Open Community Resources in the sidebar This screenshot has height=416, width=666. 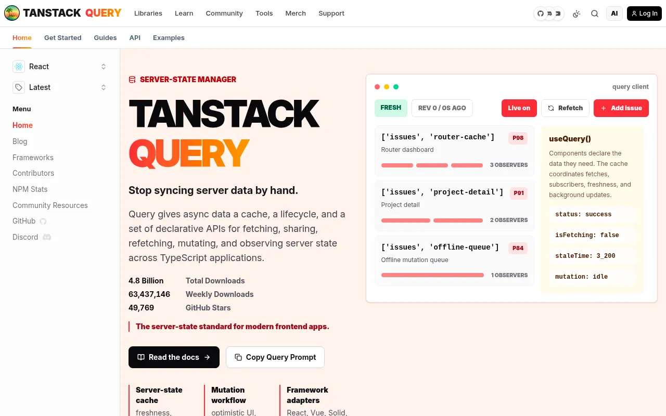point(50,205)
